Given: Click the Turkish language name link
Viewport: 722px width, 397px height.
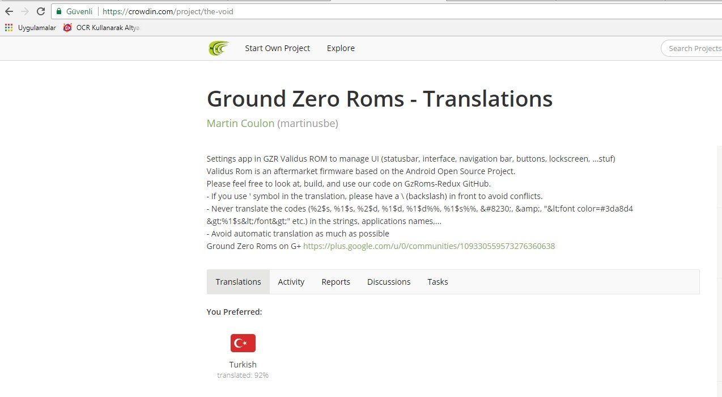Looking at the screenshot, I should coord(243,365).
